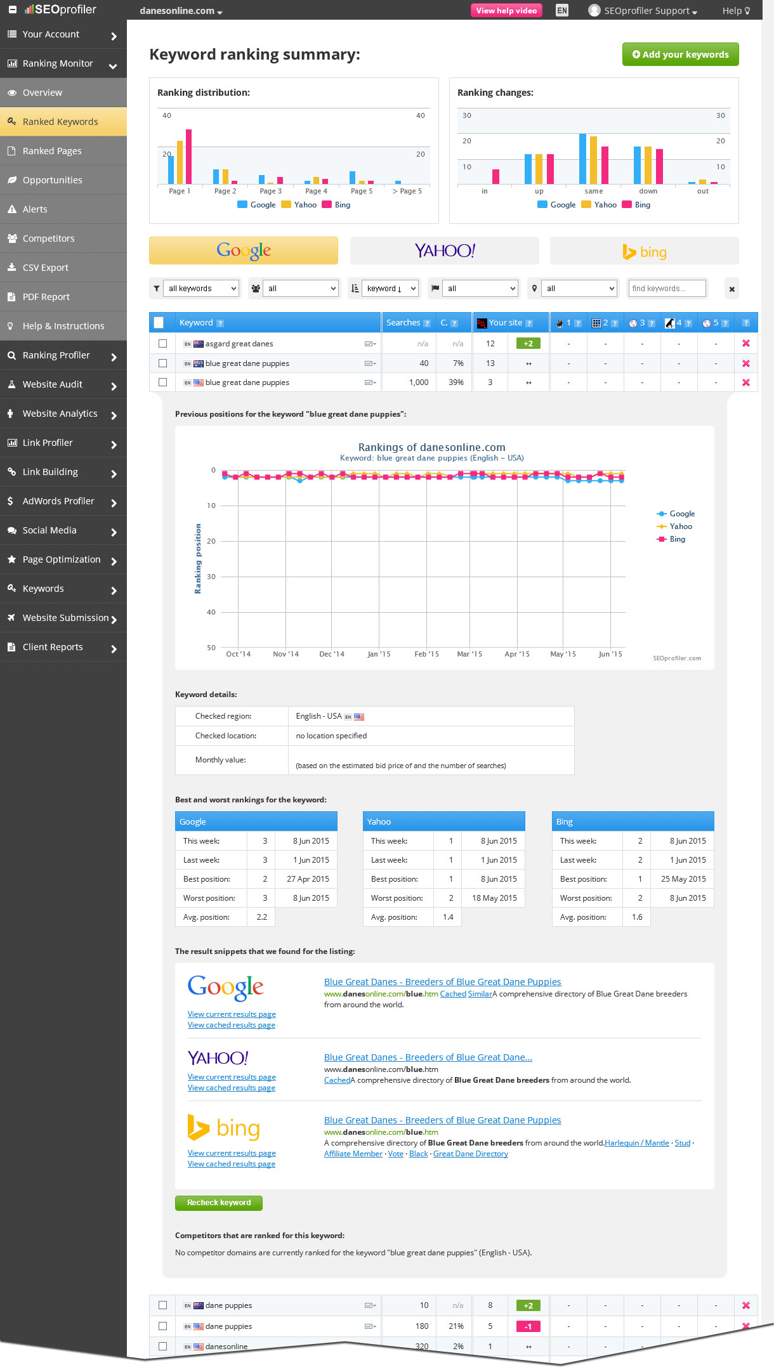
Task: Switch to the Yahoo search engine tab
Action: [x=444, y=251]
